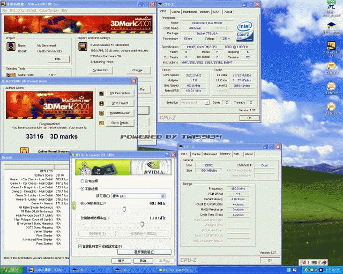This screenshot has height=274, width=343.
Task: Open About tab in top CPU-Z window
Action: (x=228, y=12)
